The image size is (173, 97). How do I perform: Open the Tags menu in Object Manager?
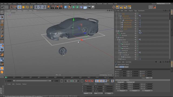click(136, 11)
